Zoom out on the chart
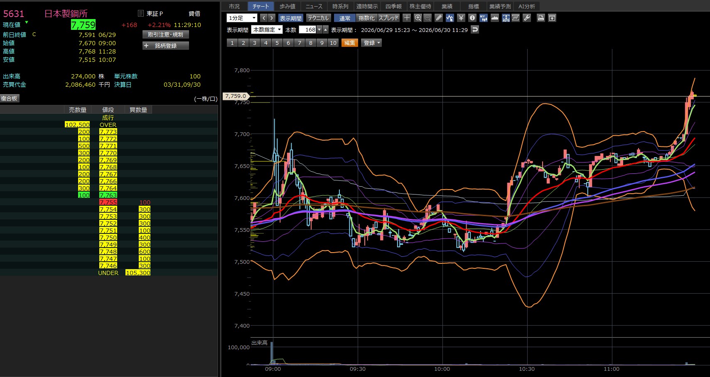The image size is (710, 377). click(427, 18)
